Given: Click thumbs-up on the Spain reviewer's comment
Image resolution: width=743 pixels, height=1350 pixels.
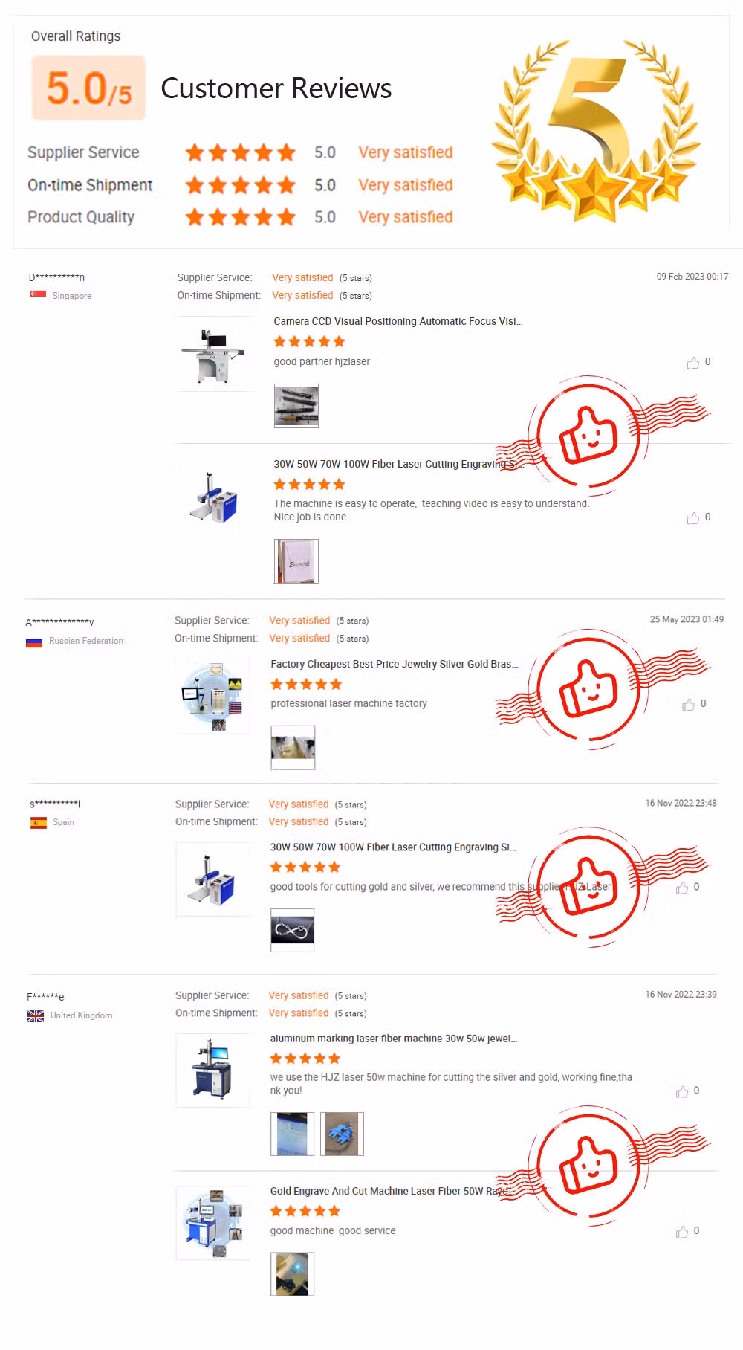Looking at the screenshot, I should click(x=681, y=888).
